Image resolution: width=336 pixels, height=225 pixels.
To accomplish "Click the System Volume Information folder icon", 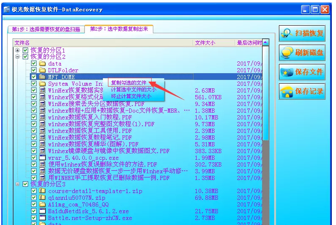I will pyautogui.click(x=42, y=83).
